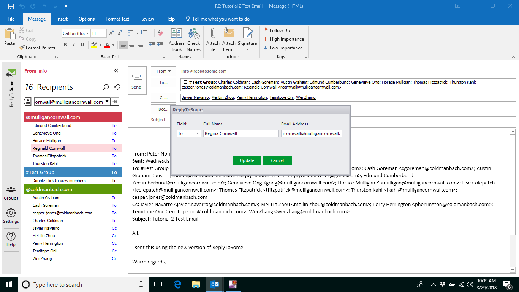Switch to the Insert tab

62,19
